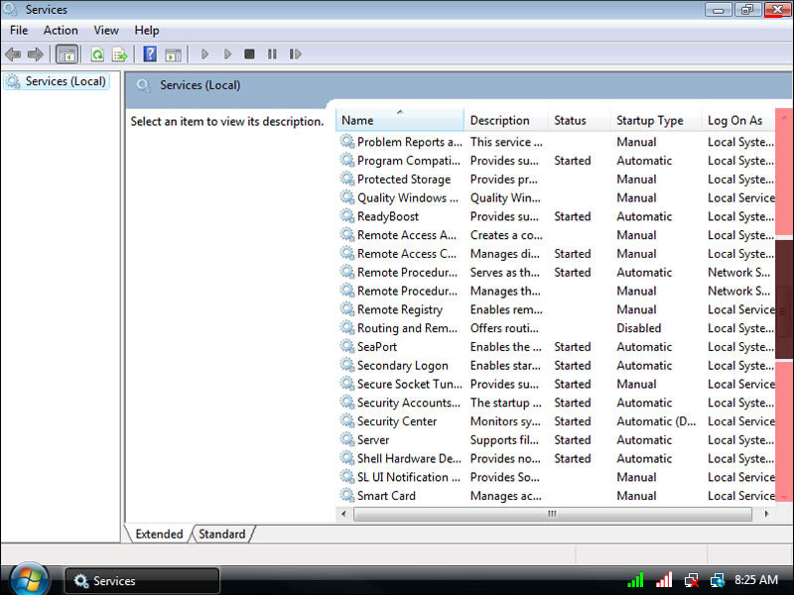The height and width of the screenshot is (595, 794).
Task: Open the Action menu
Action: point(61,31)
